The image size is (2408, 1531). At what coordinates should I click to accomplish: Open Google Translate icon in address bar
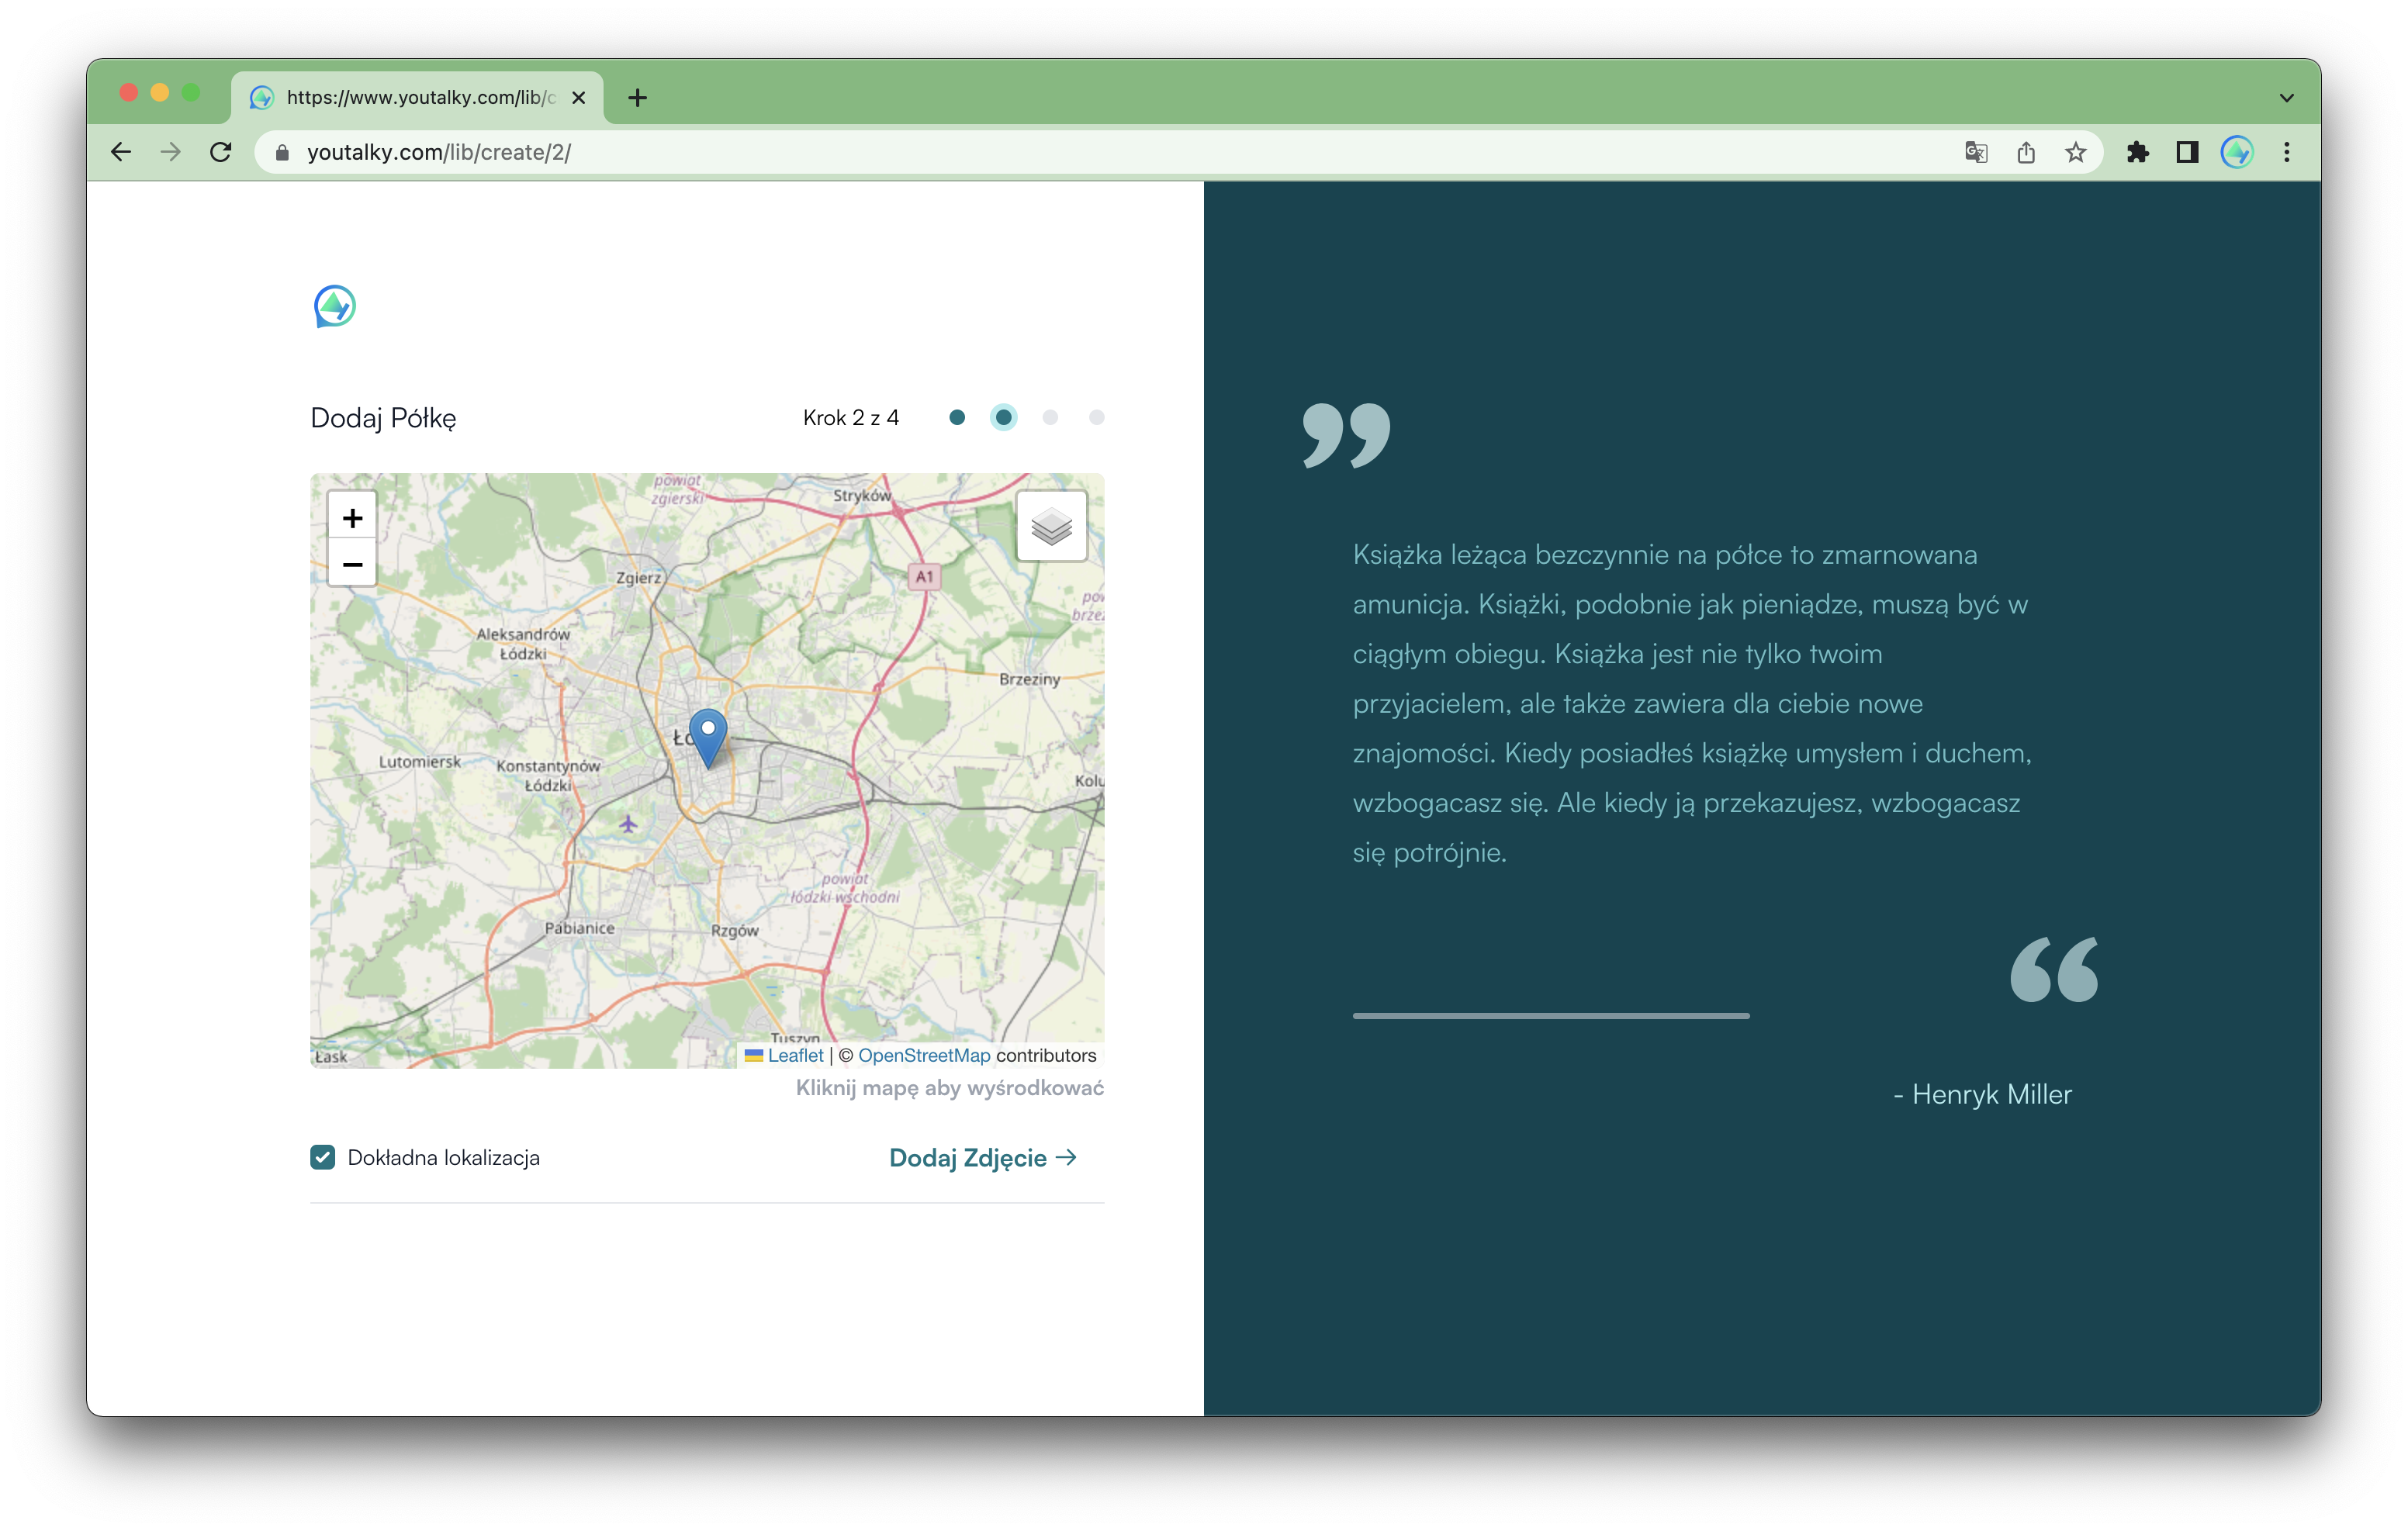click(x=1975, y=152)
